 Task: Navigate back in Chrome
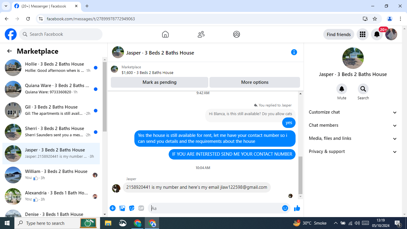pos(7,19)
